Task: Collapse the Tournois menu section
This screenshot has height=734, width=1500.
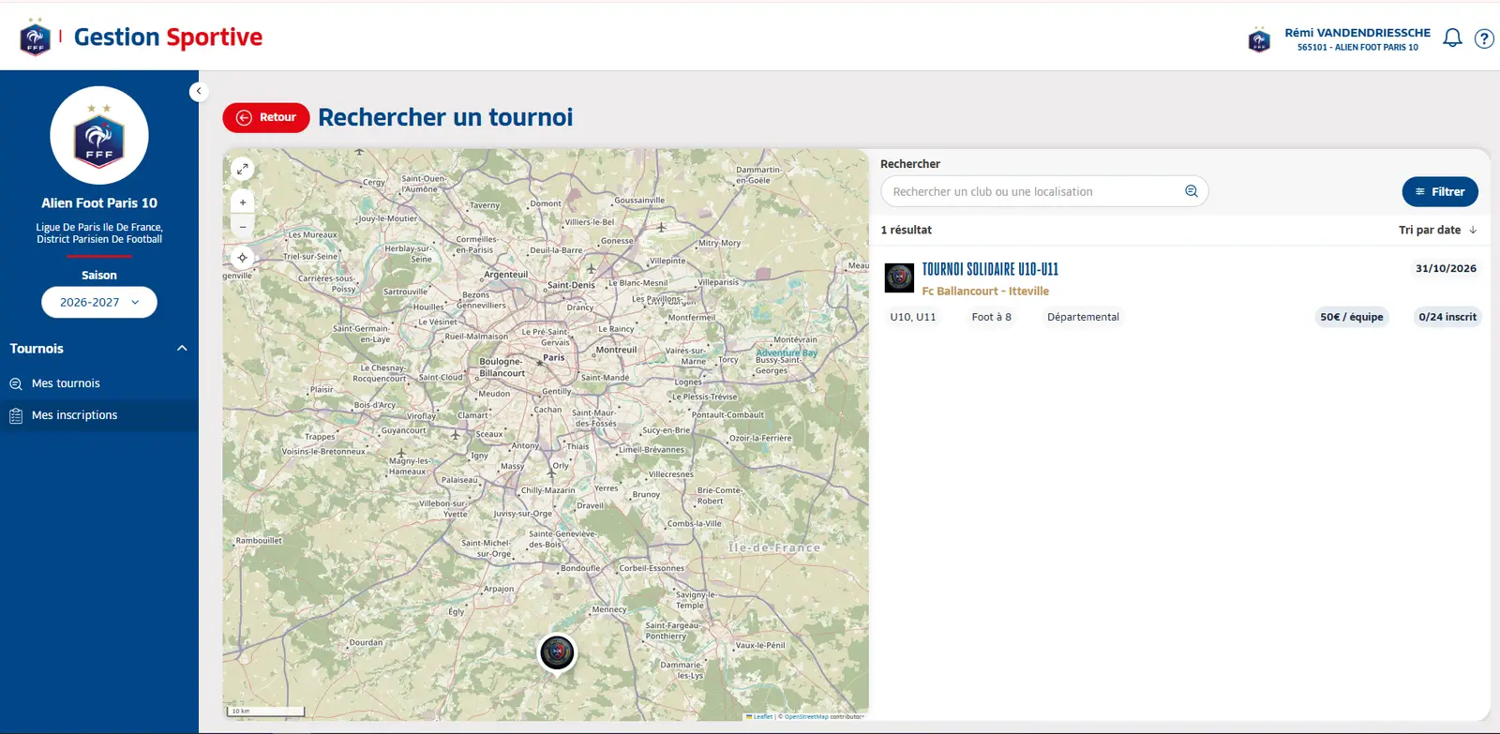Action: click(182, 349)
